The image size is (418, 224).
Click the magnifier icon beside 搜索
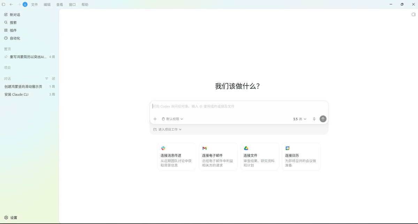6,23
